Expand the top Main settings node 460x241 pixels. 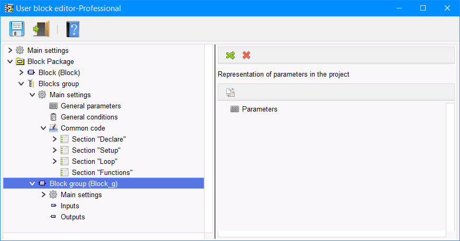tap(10, 50)
